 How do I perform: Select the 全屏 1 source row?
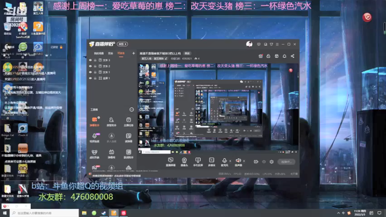(x=112, y=78)
